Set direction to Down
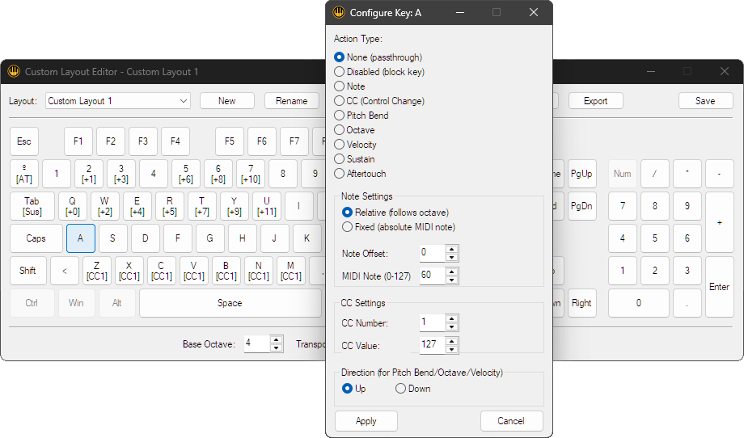The image size is (744, 438). tap(400, 389)
